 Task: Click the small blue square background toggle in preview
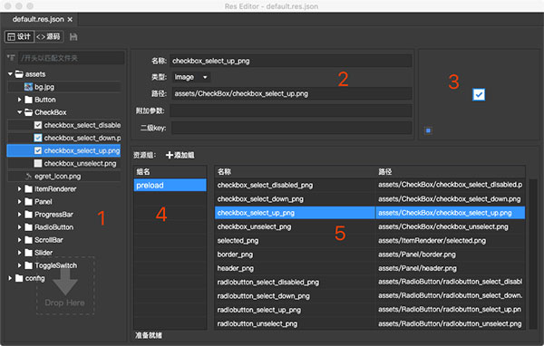coord(428,130)
